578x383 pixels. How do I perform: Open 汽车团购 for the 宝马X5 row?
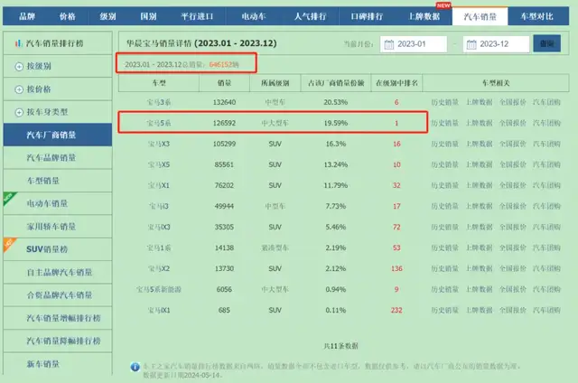(x=546, y=164)
